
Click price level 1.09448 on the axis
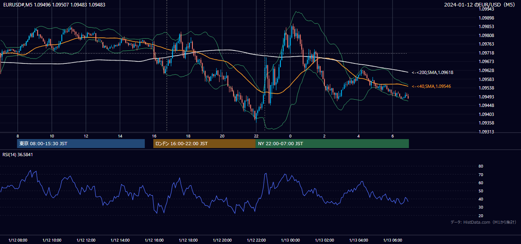(x=487, y=105)
